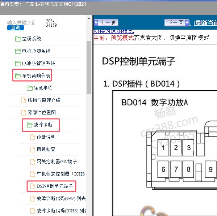
Task: Click the BD014 connector diagram image
Action: (x=165, y=153)
